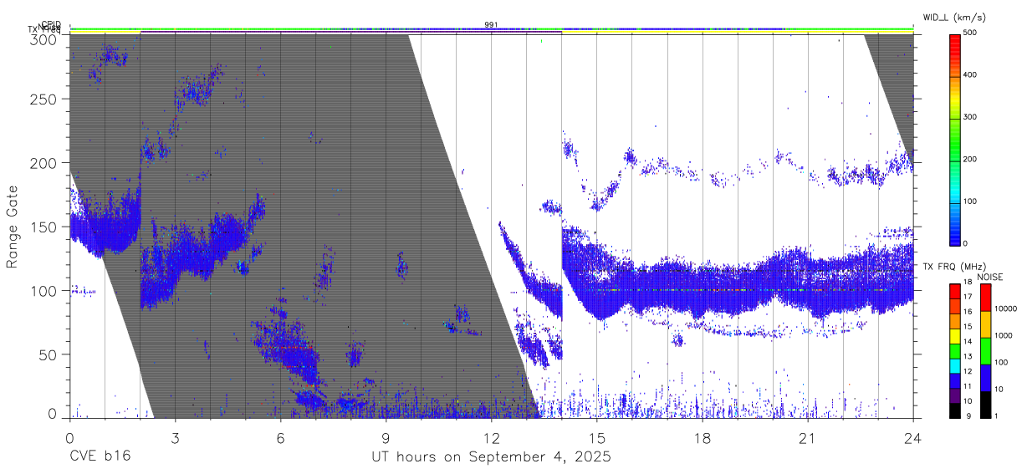Pick the yellow 14–15 MHz TX FRQ swatch
The image size is (1027, 474).
pos(955,336)
